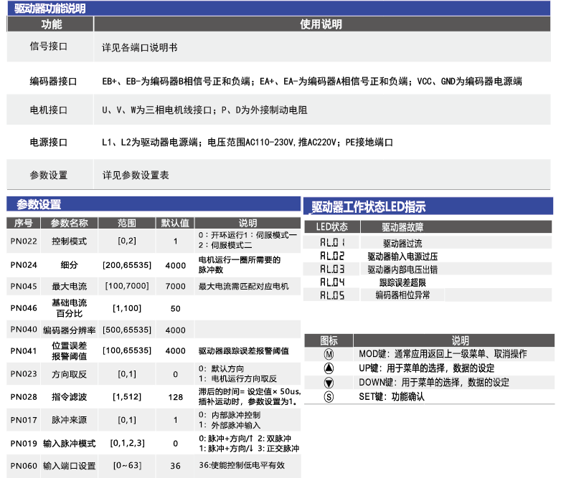This screenshot has width=561, height=478.
Task: Click the 默认值 column header
Action: coord(175,223)
